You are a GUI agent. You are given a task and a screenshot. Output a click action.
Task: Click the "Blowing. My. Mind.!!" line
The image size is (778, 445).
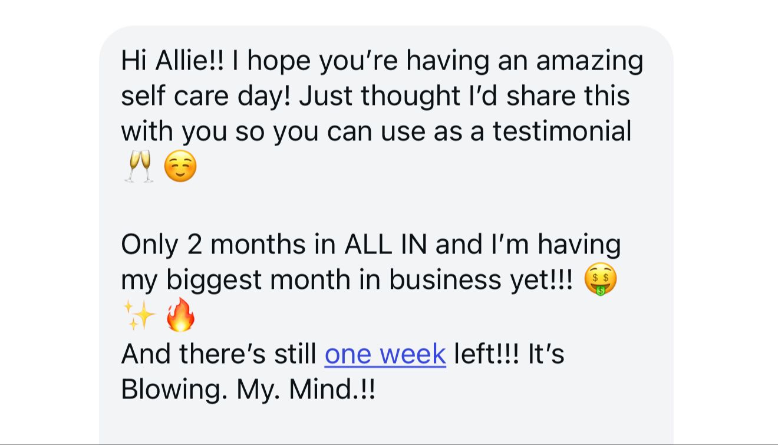point(248,390)
